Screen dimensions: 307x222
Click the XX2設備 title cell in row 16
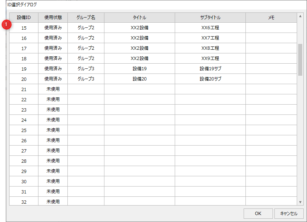138,38
